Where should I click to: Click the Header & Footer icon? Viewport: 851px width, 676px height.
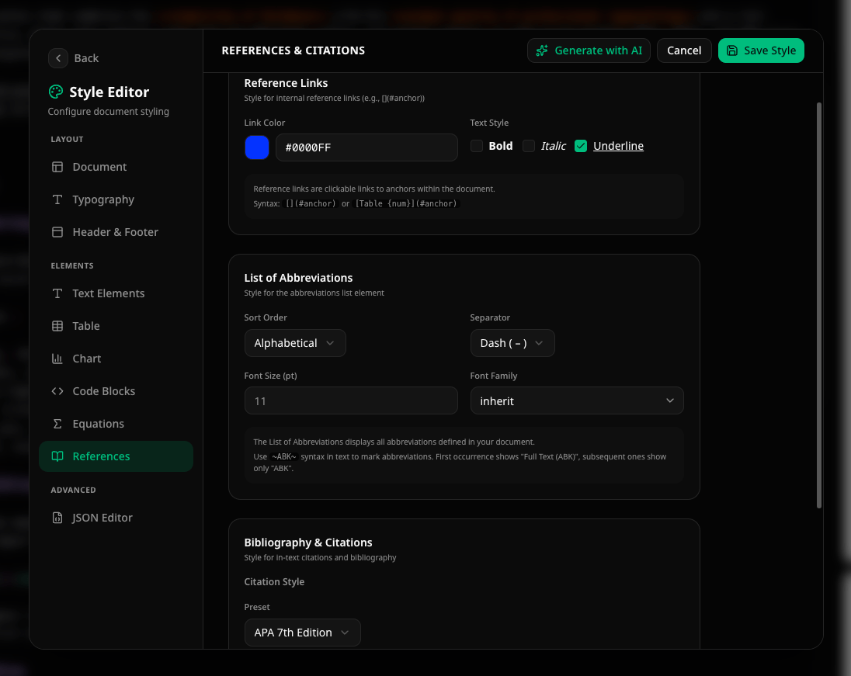pos(57,232)
